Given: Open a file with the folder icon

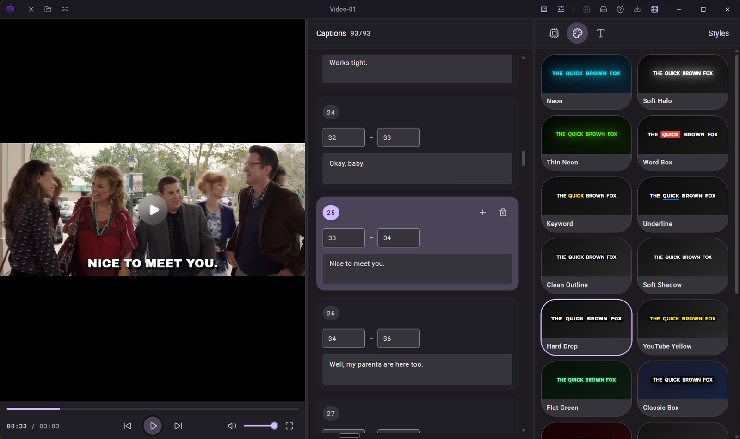Looking at the screenshot, I should click(48, 9).
